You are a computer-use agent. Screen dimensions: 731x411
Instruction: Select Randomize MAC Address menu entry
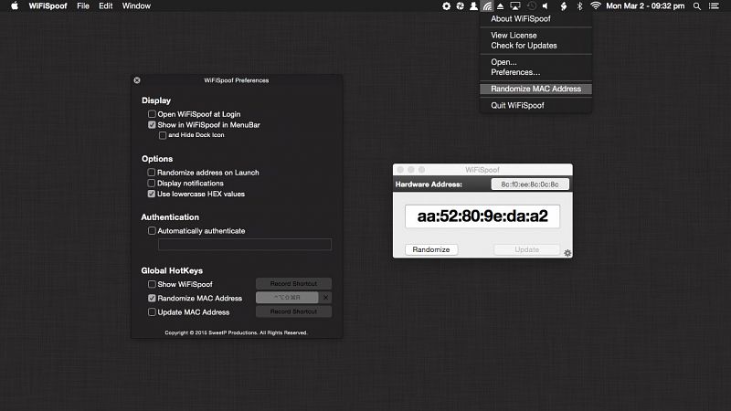coord(535,89)
